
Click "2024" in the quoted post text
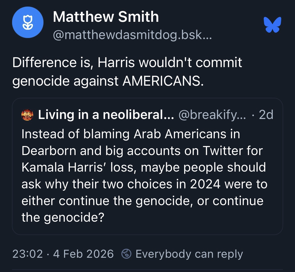tap(205, 184)
